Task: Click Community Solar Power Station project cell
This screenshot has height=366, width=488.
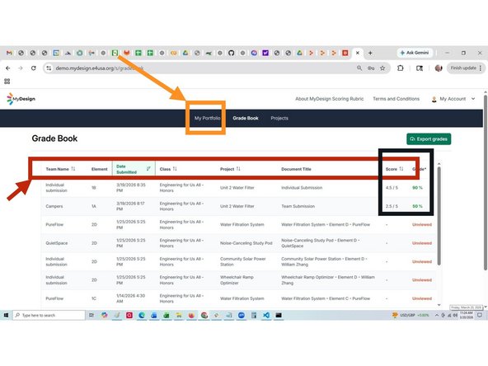Action: [x=242, y=261]
